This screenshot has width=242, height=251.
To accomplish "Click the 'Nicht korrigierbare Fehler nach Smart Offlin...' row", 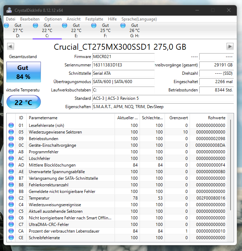I will point(117,218).
